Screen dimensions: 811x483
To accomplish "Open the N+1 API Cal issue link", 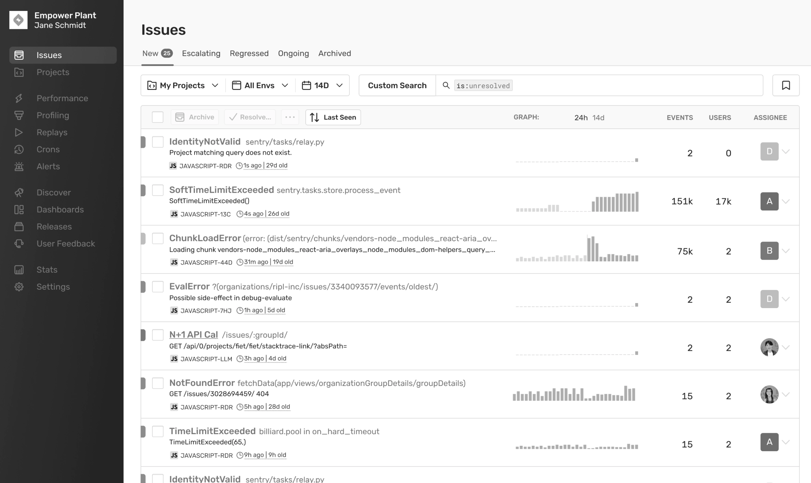I will [x=194, y=335].
